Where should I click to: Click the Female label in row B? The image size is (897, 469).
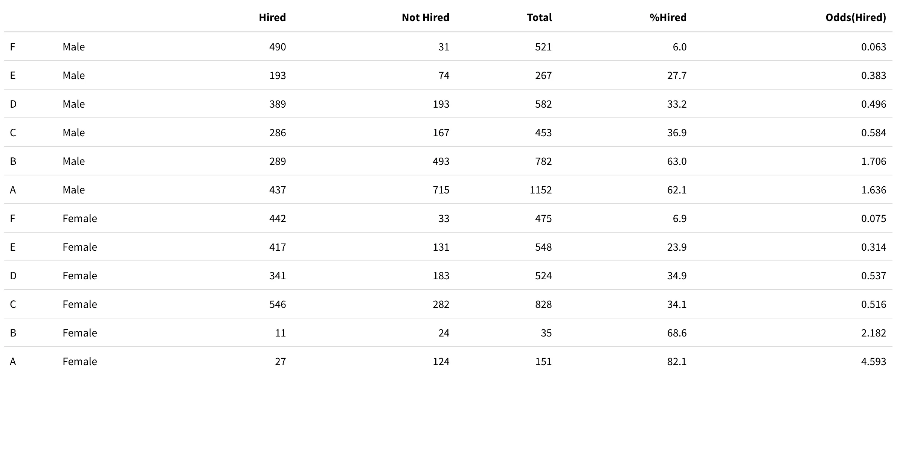(80, 333)
